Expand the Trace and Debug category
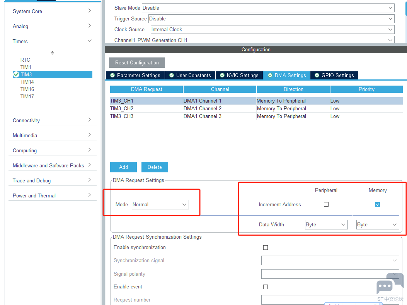The width and height of the screenshot is (407, 305). [x=53, y=180]
